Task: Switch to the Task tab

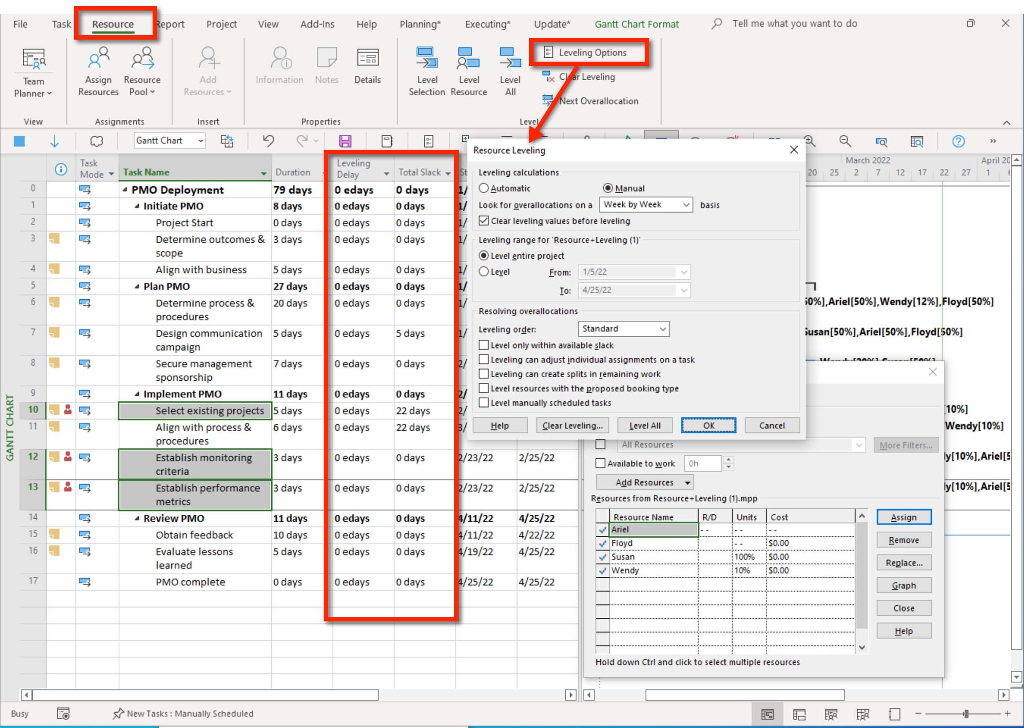Action: (61, 24)
